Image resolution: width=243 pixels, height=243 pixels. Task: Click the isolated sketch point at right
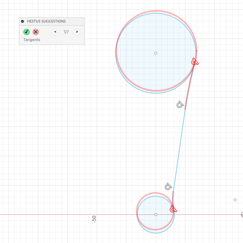click(235, 200)
